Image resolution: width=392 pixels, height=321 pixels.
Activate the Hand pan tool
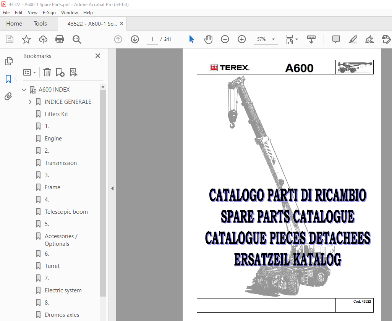coord(208,39)
